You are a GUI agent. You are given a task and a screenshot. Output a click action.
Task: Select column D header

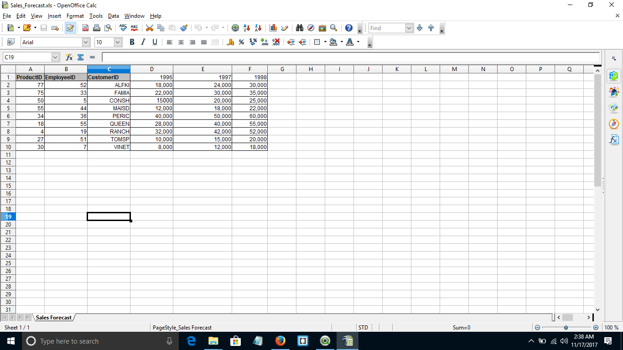(x=151, y=69)
